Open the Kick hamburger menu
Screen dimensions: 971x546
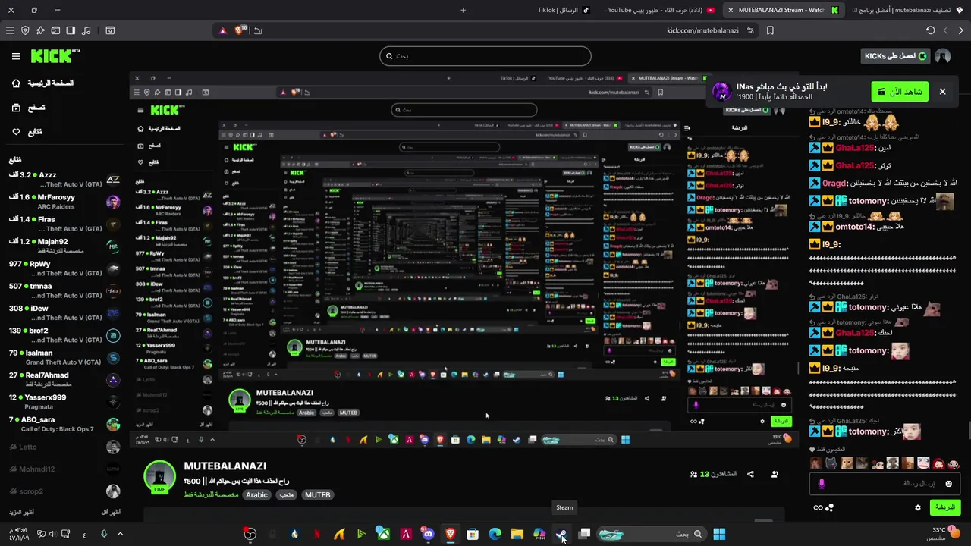(16, 56)
